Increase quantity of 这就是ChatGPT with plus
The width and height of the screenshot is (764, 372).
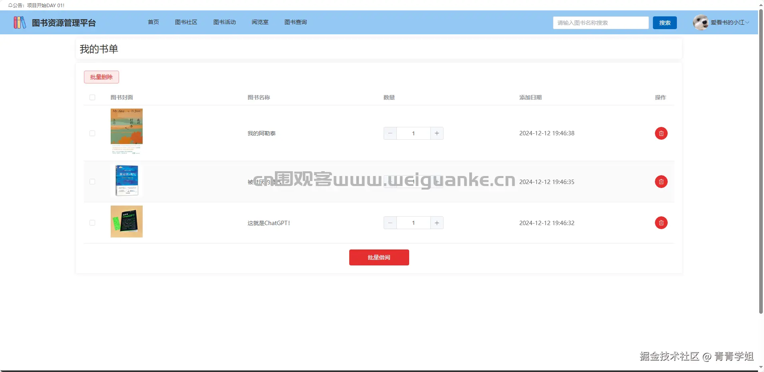[x=437, y=222]
